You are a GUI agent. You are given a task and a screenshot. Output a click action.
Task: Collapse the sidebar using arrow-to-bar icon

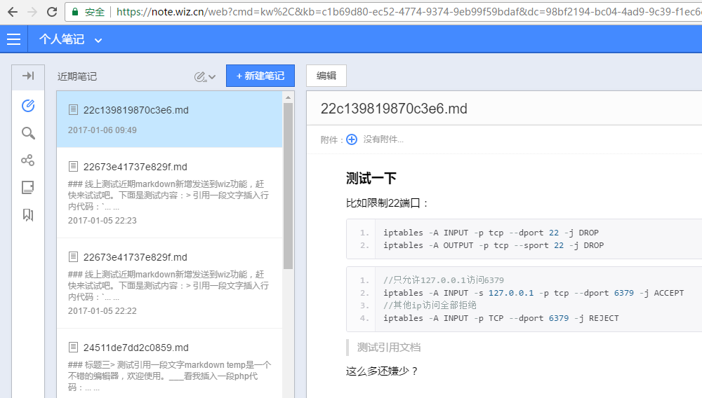point(28,76)
